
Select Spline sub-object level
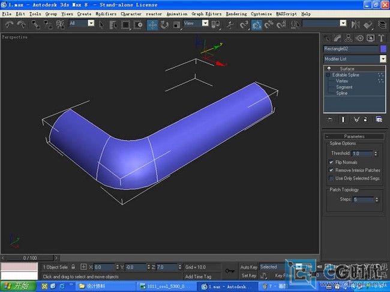(x=342, y=93)
